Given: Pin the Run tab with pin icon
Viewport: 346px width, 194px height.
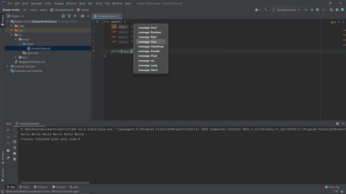Looking at the screenshot, I should (x=8, y=158).
